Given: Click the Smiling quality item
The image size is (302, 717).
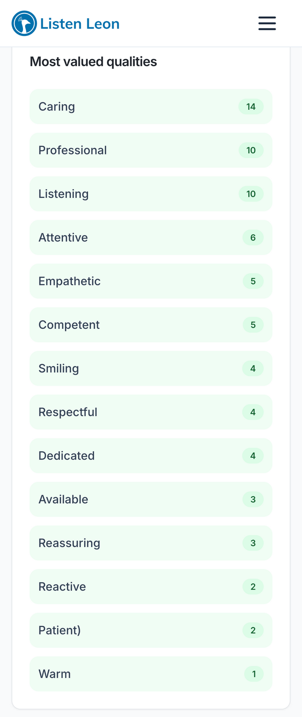Looking at the screenshot, I should [151, 369].
